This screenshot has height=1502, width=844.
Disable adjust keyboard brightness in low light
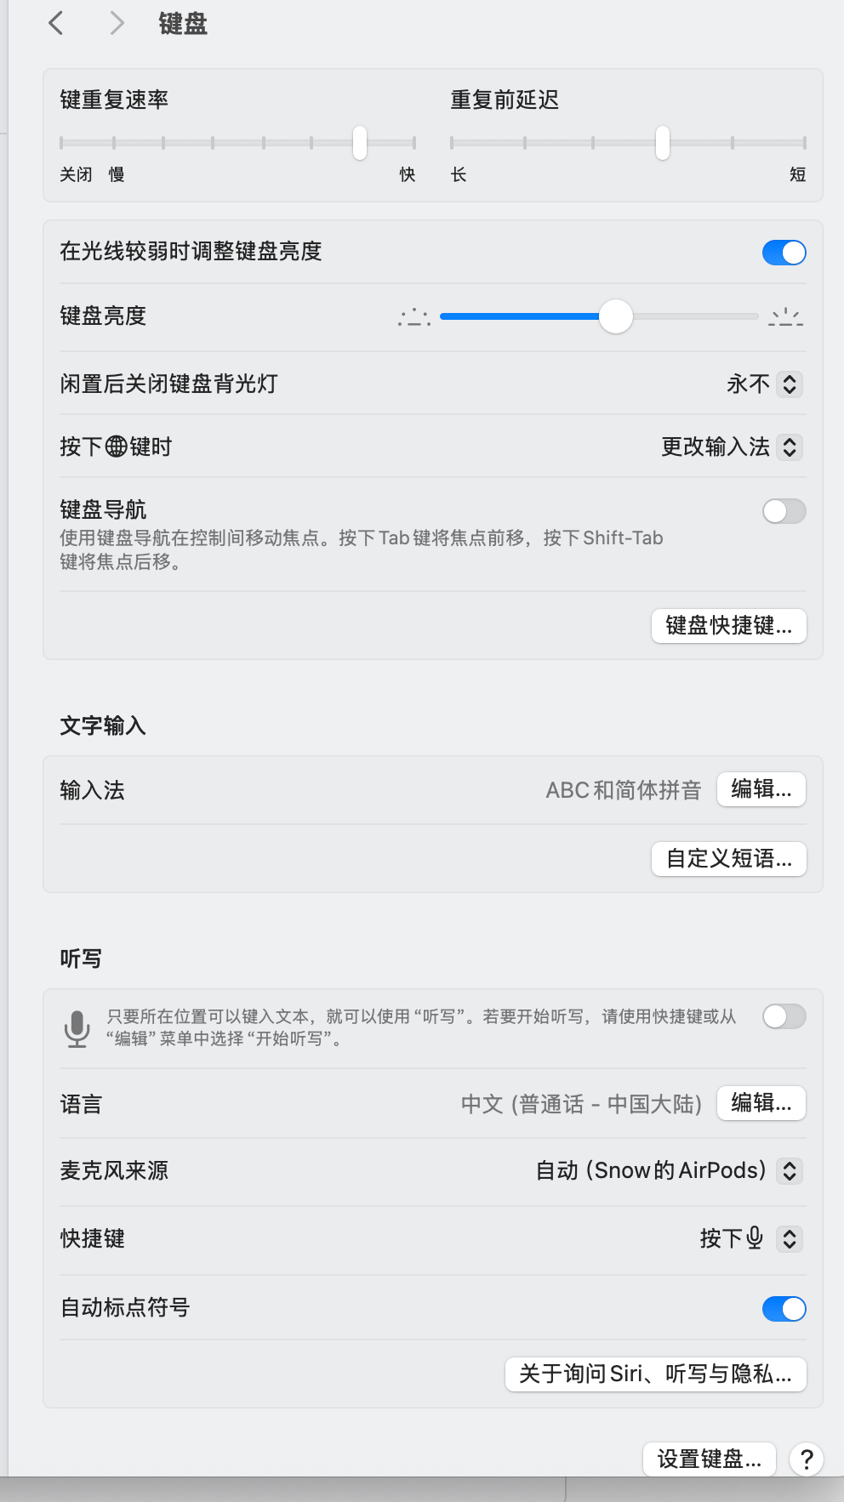pos(784,253)
